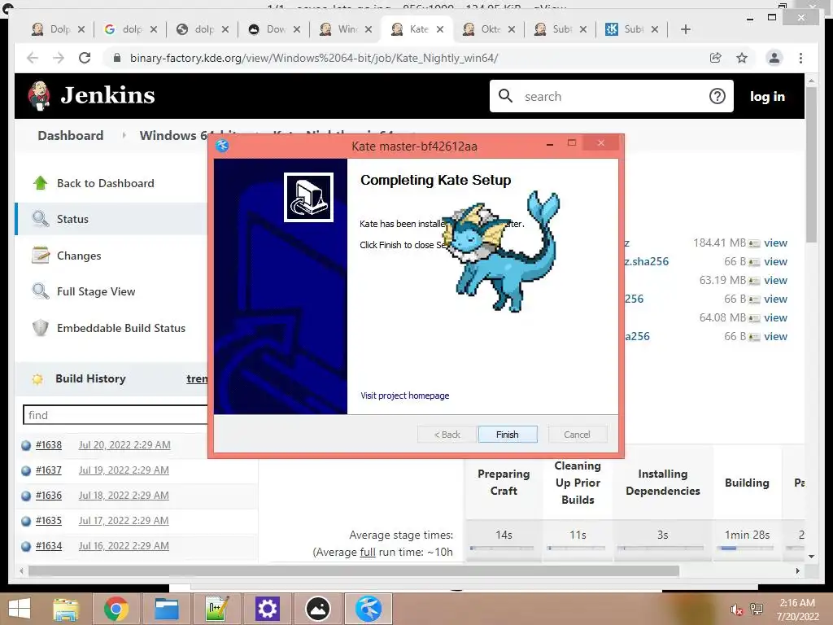Screen dimensions: 833x625
Task: Focus the build history find field
Action: pyautogui.click(x=116, y=415)
